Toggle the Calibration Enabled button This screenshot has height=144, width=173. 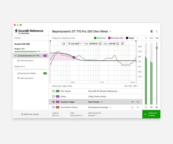pyautogui.click(x=151, y=114)
